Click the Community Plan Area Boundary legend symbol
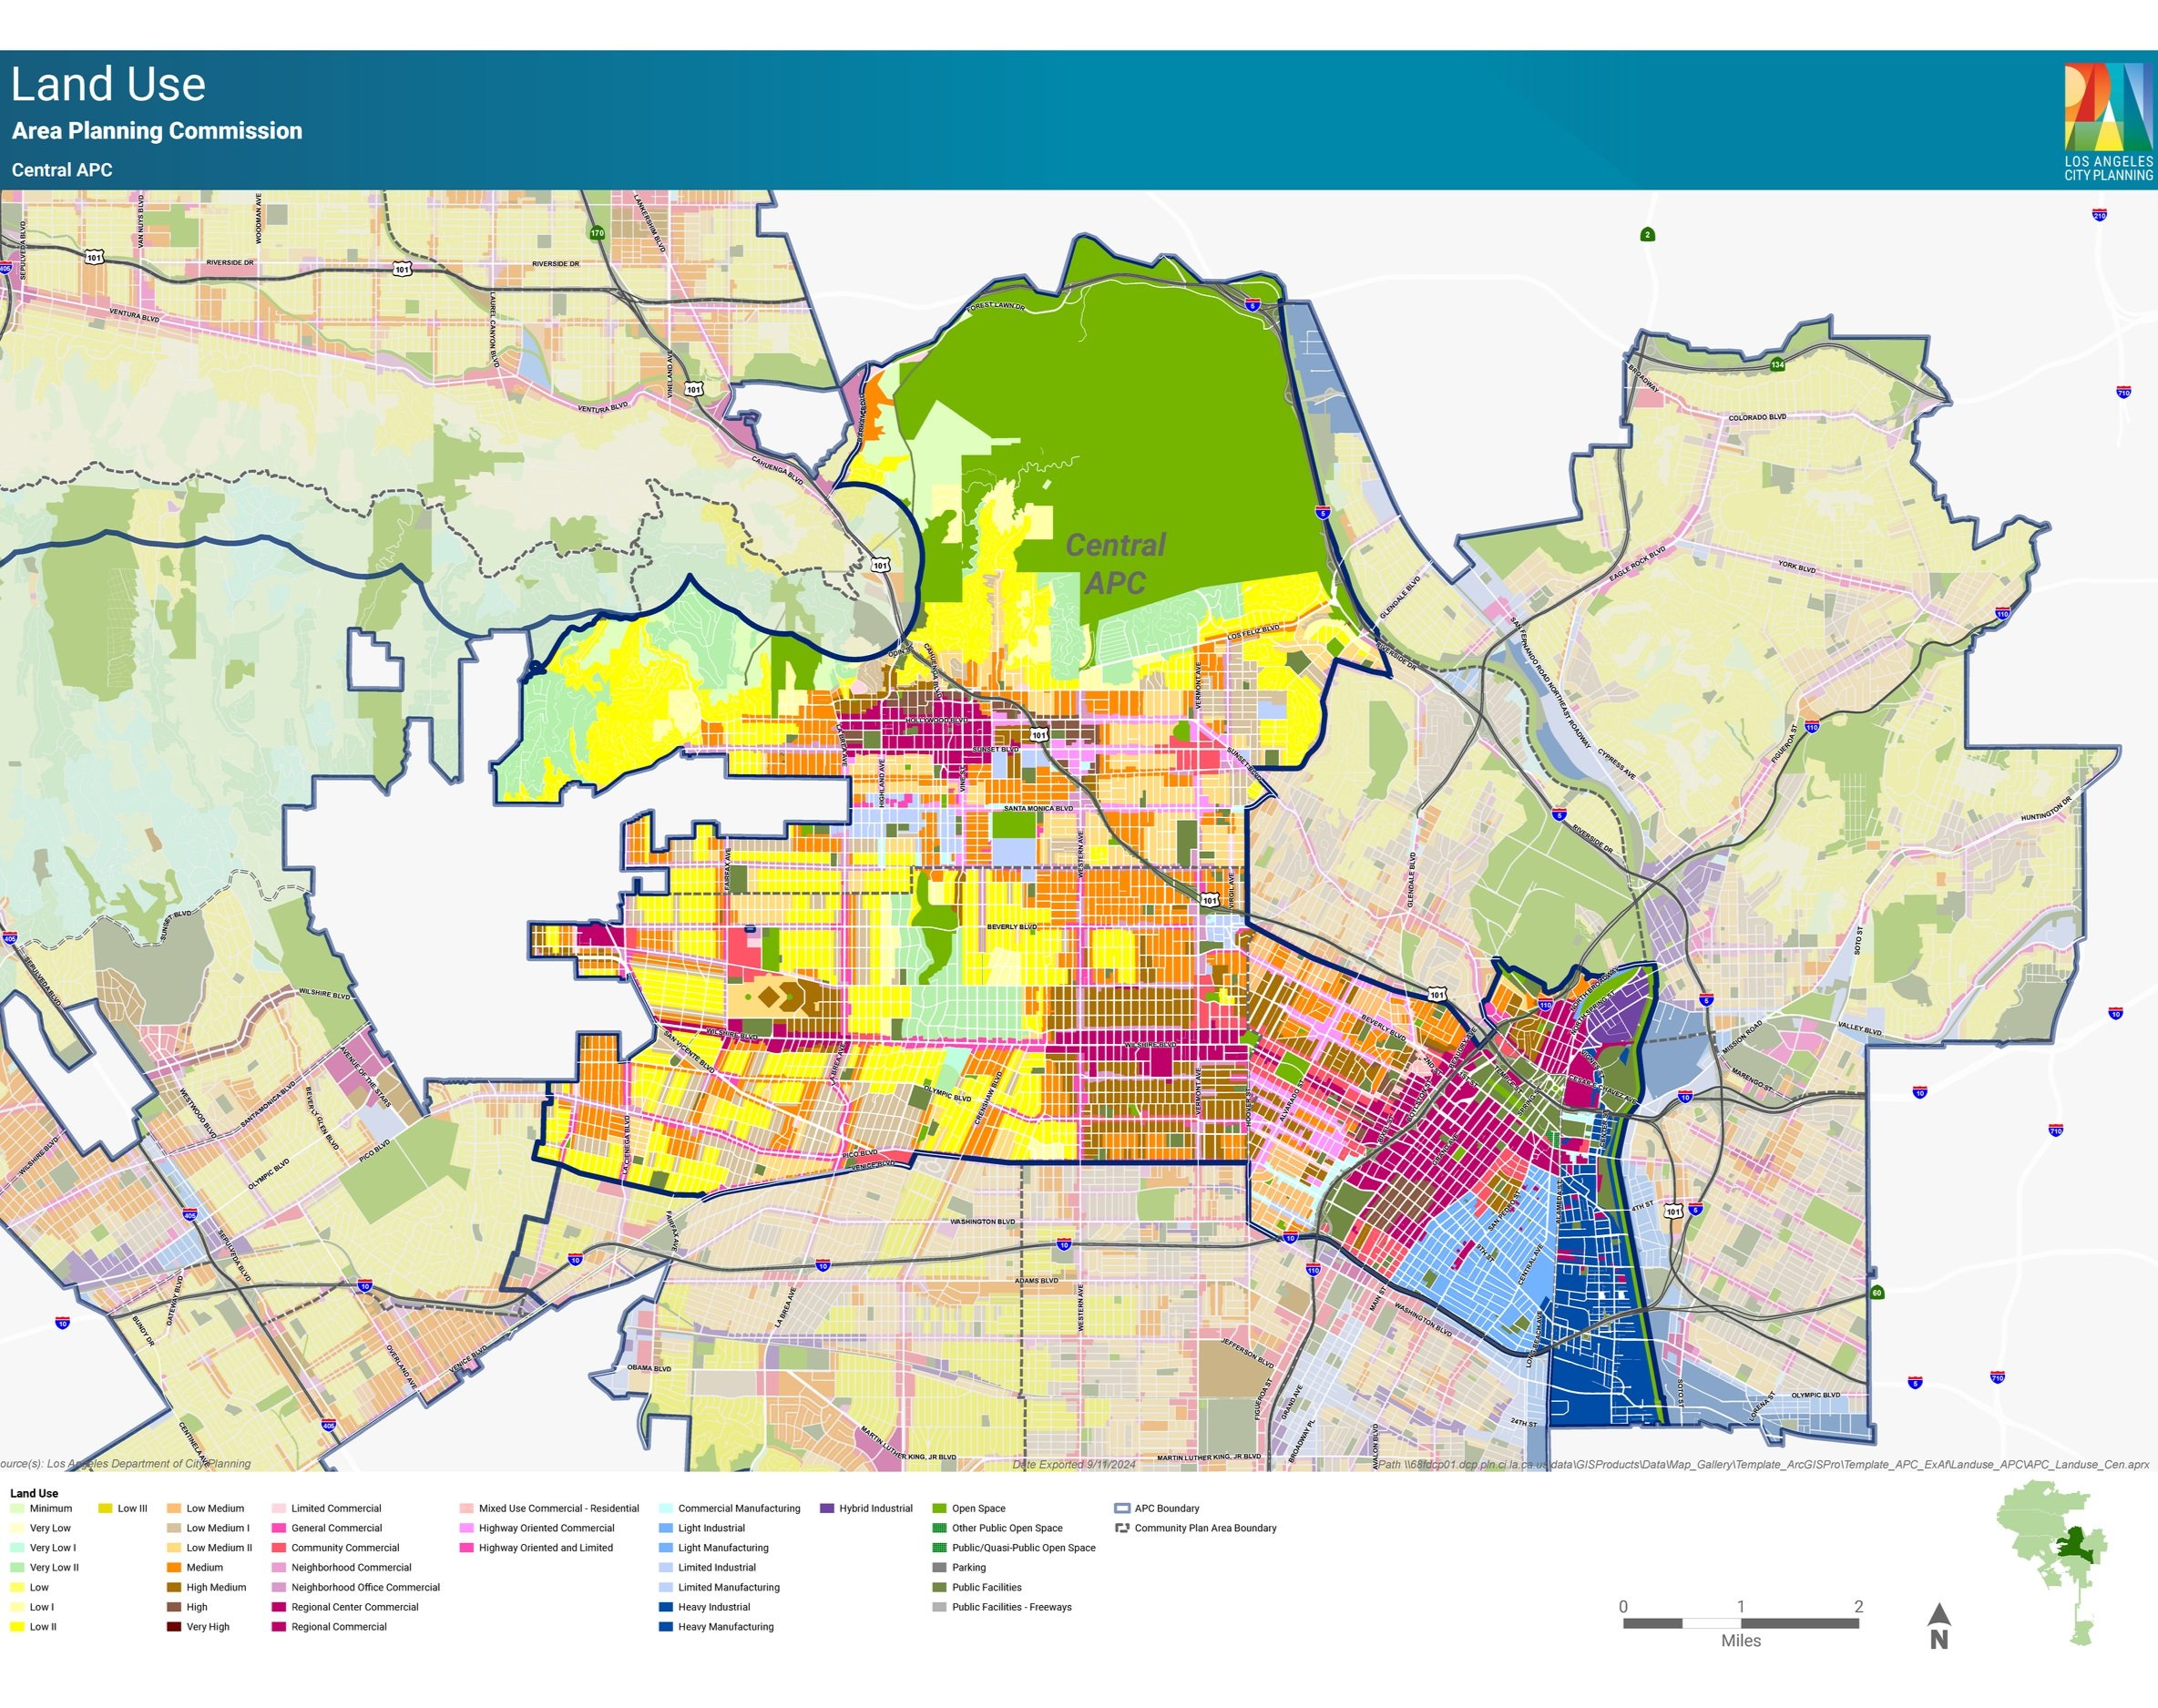Screen dimensions: 2158x1708 pos(1122,1528)
